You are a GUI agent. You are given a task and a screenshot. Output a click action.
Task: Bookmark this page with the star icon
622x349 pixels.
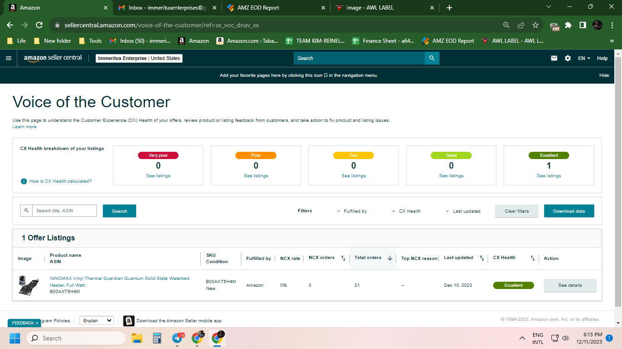[x=535, y=25]
